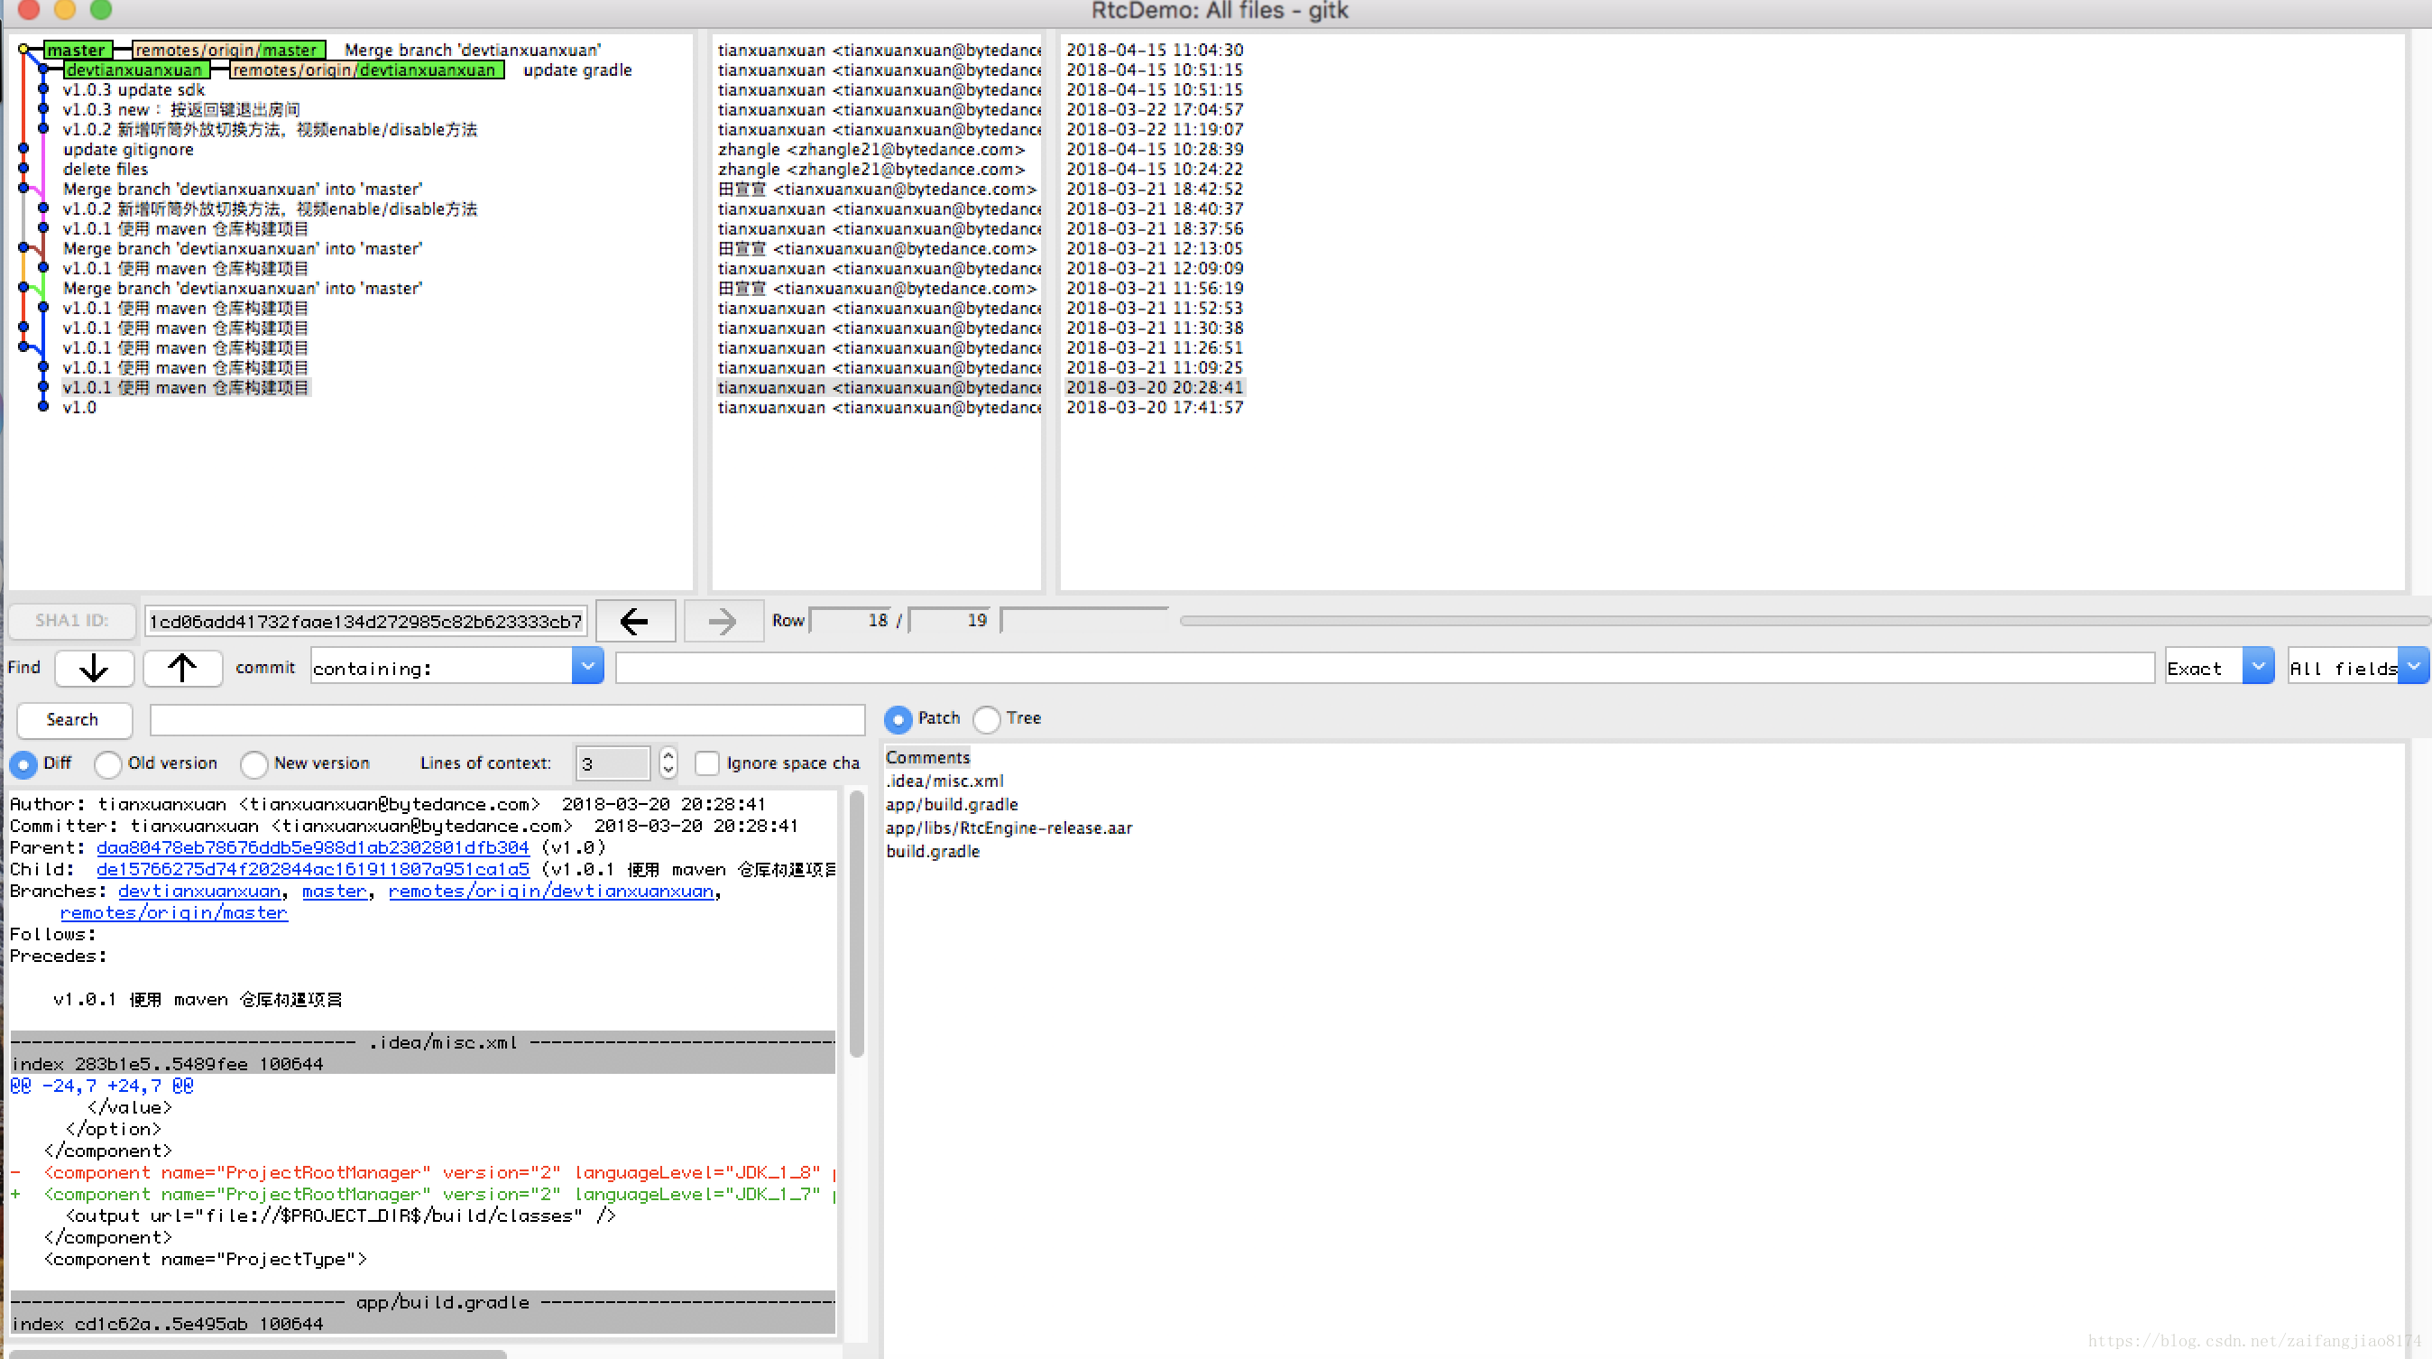Click the Lines of context value field
The image size is (2432, 1359).
(613, 763)
